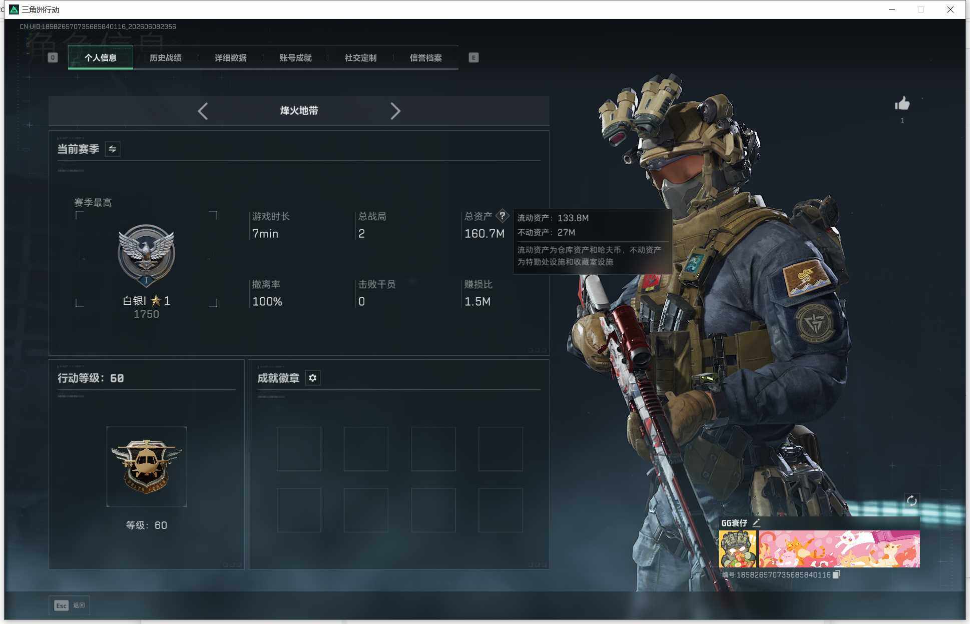Click the pink cat banner card
The width and height of the screenshot is (970, 624).
coord(839,549)
